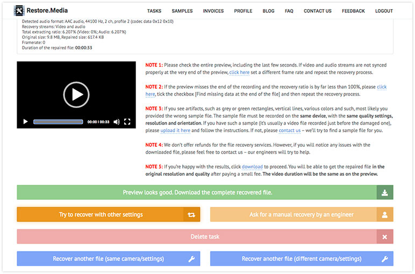Click 'Preview looks good. Download the complete recovered file'
This screenshot has height=274, width=415.
pos(205,192)
